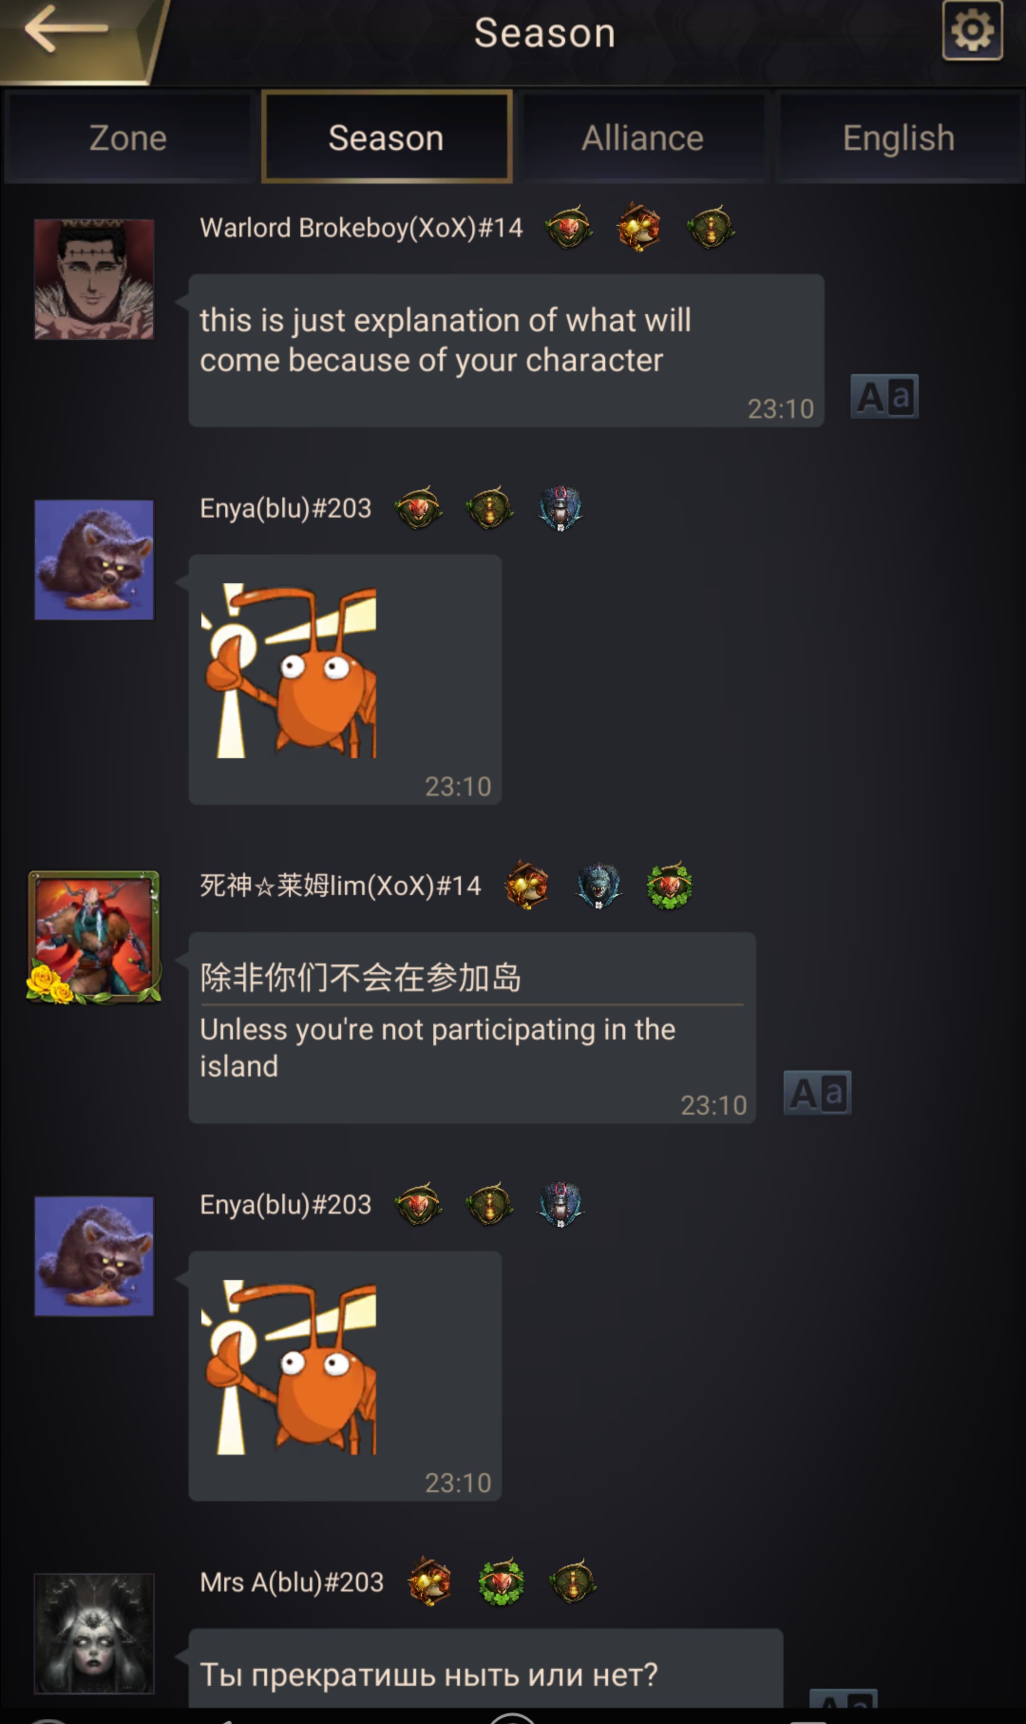Open Warlord Brokeboy's avatar profile
This screenshot has width=1026, height=1724.
point(94,279)
